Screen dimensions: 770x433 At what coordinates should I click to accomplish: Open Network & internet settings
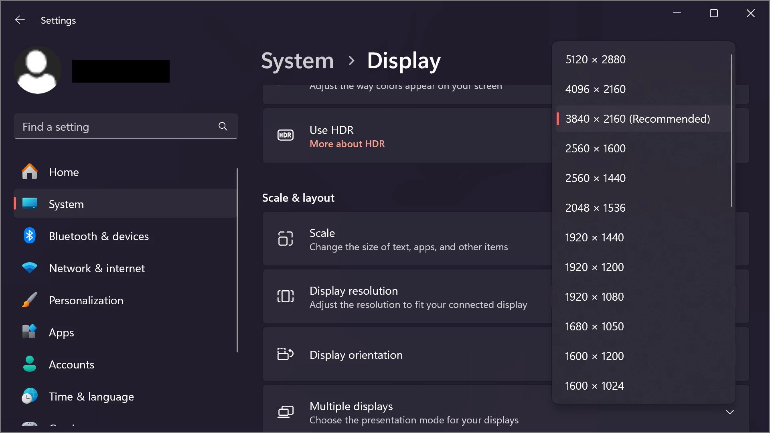(97, 268)
